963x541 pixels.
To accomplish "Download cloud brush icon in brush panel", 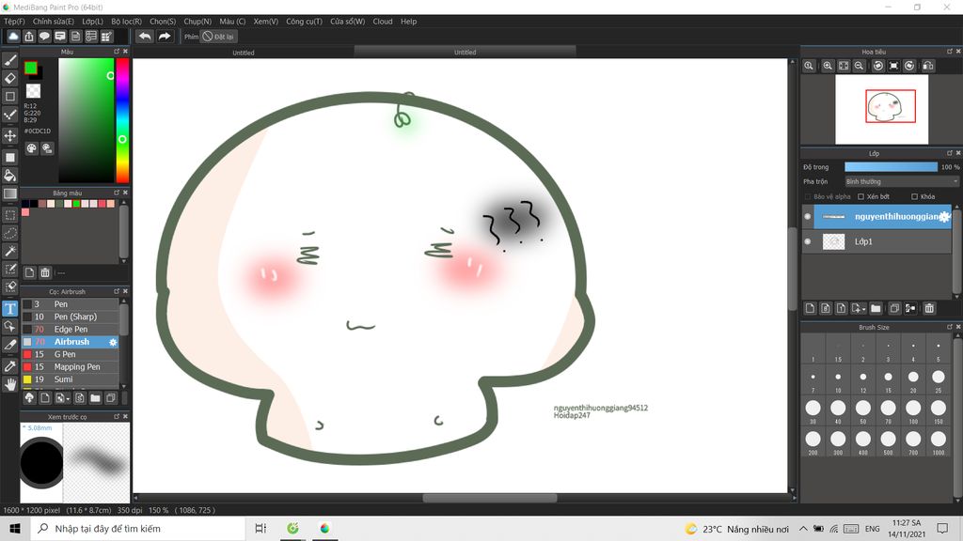I will 29,398.
